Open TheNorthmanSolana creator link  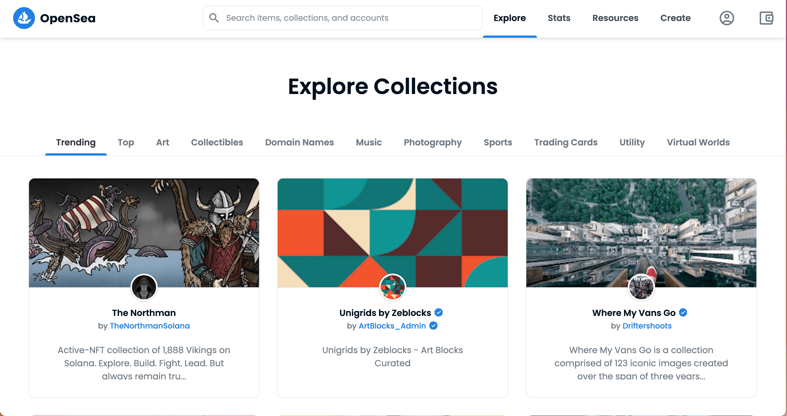[150, 326]
